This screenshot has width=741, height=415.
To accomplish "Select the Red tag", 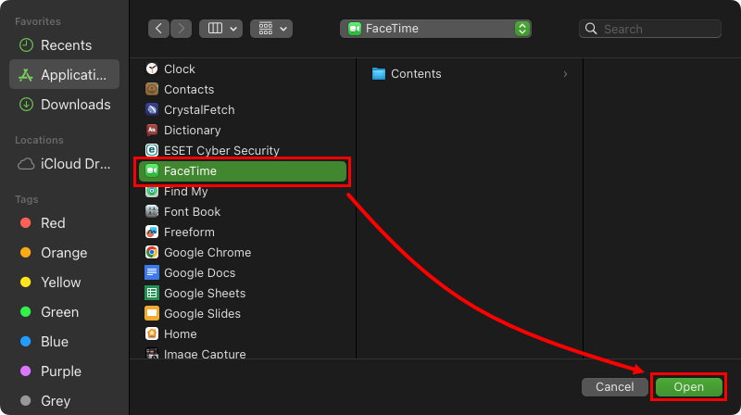I will click(53, 223).
